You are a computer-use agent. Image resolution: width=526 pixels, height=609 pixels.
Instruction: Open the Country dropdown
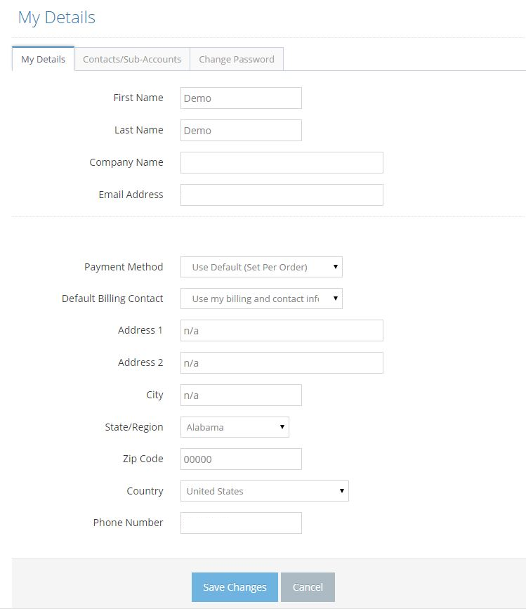[x=264, y=491]
